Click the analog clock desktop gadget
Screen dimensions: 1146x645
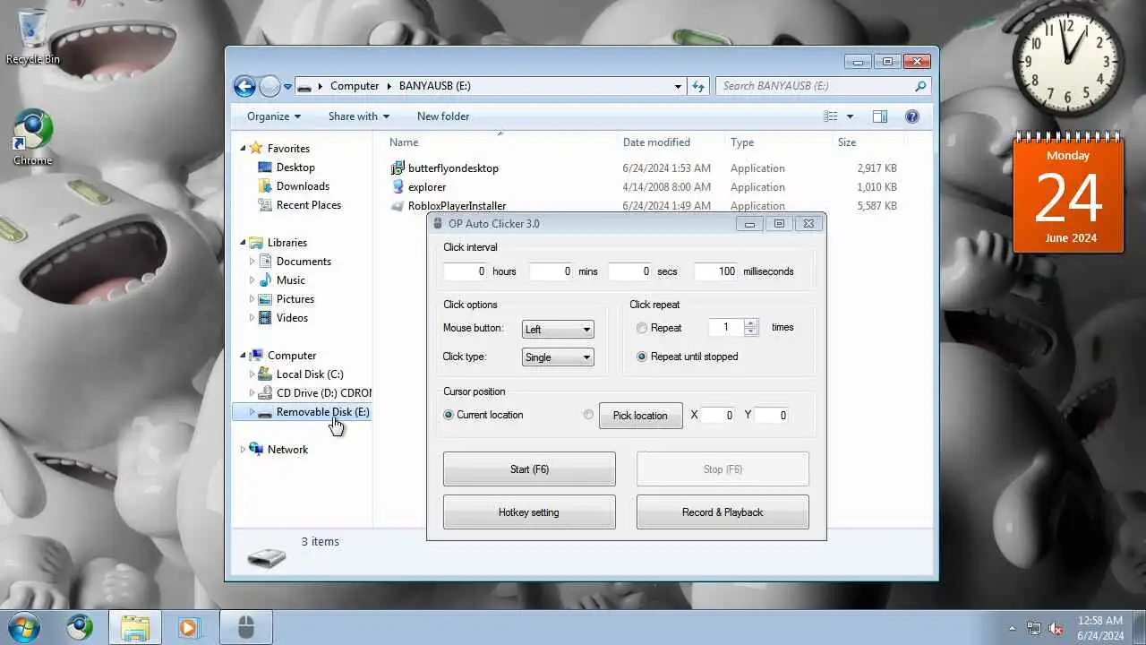(1067, 63)
